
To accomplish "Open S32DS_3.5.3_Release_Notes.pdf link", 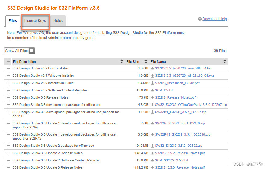I will (180, 167).
